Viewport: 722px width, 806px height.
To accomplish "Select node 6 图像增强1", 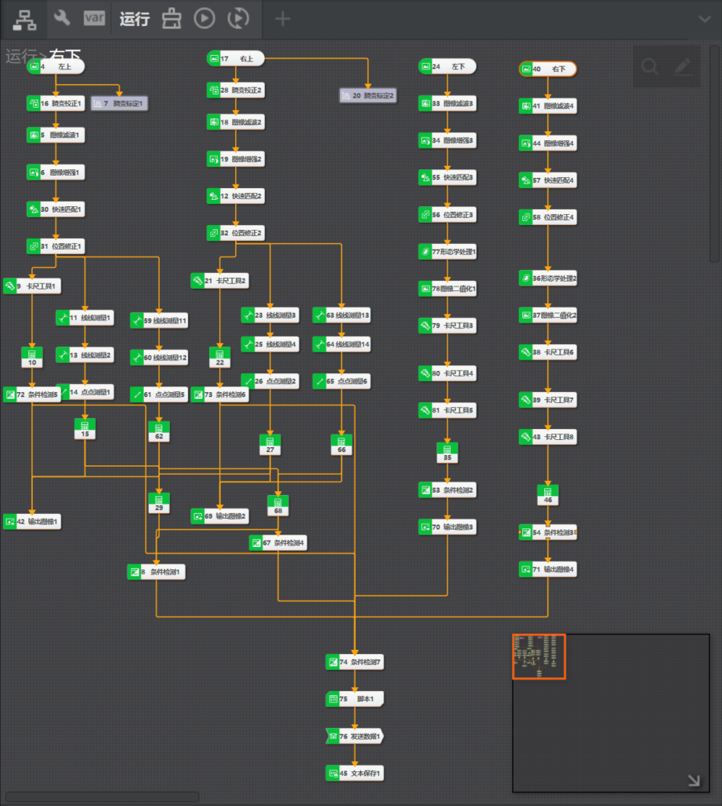I will pos(56,172).
